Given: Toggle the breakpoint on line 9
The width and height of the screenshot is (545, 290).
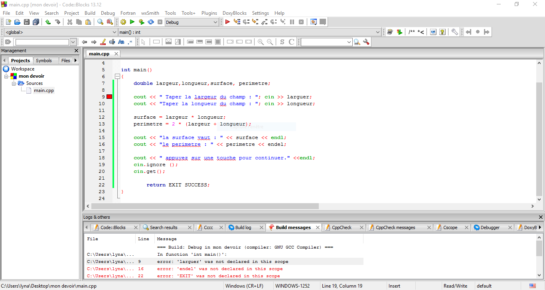Looking at the screenshot, I should click(x=109, y=97).
